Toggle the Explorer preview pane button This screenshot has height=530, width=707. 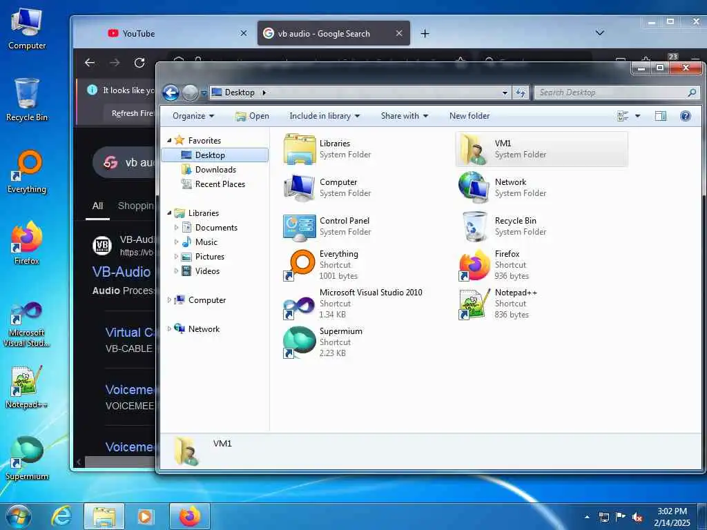coord(661,116)
